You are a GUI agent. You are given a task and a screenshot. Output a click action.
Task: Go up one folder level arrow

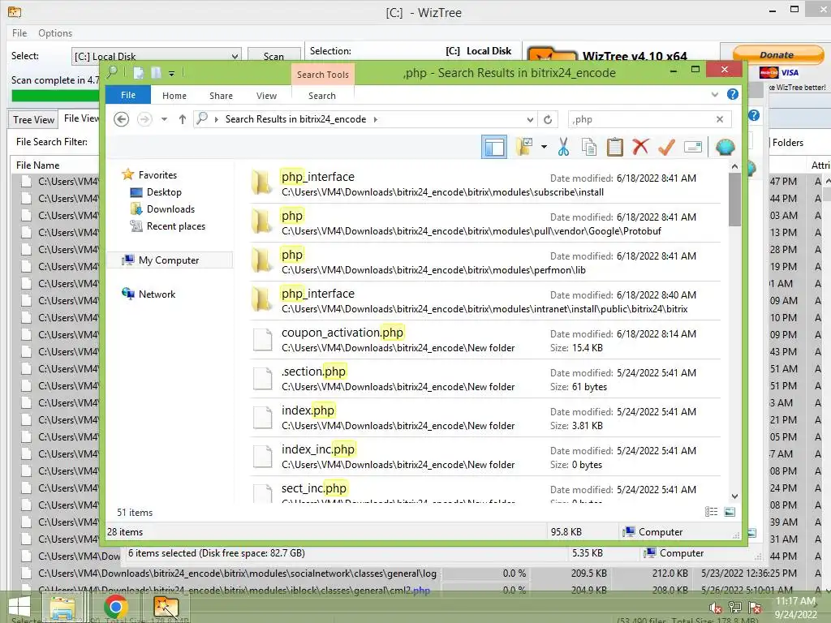(183, 119)
